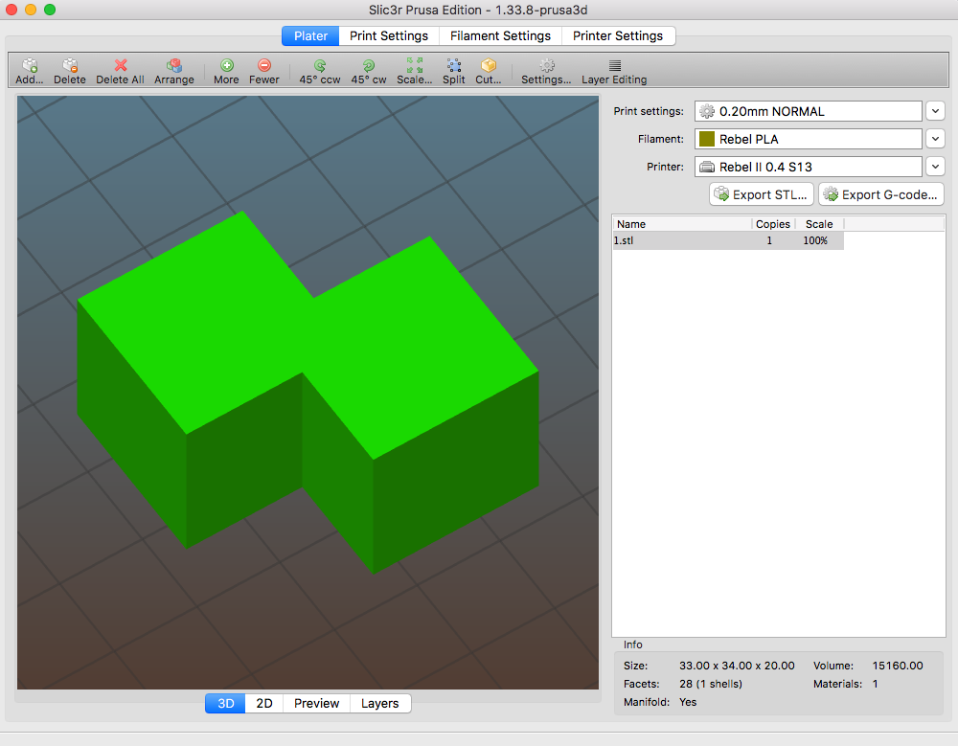Expand the Printer preset dropdown arrow

click(x=935, y=167)
